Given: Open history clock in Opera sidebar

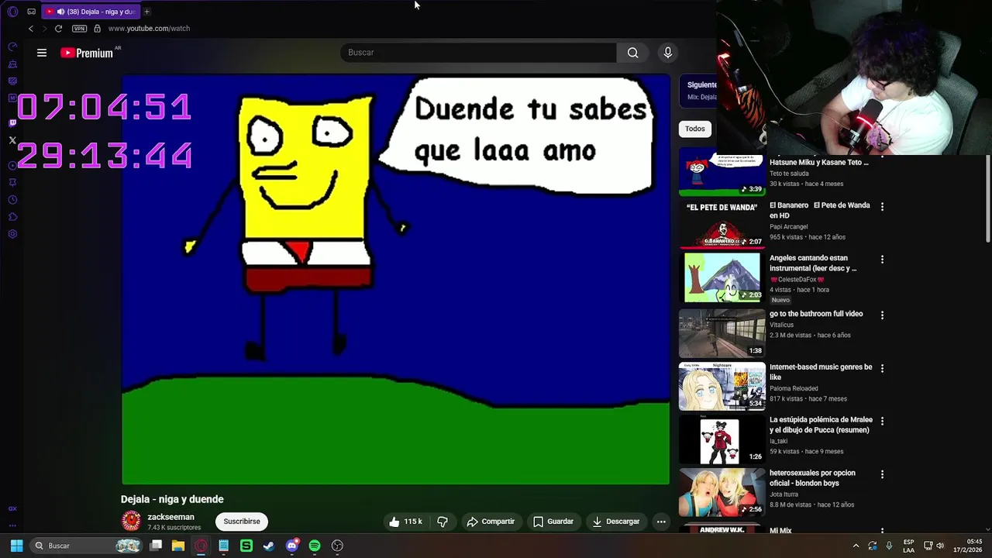Looking at the screenshot, I should (x=12, y=200).
